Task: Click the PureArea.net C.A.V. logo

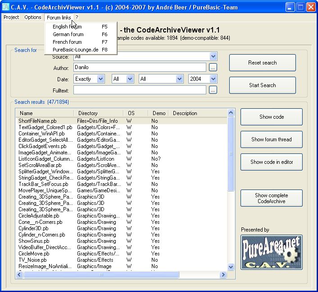Action: [x=272, y=252]
